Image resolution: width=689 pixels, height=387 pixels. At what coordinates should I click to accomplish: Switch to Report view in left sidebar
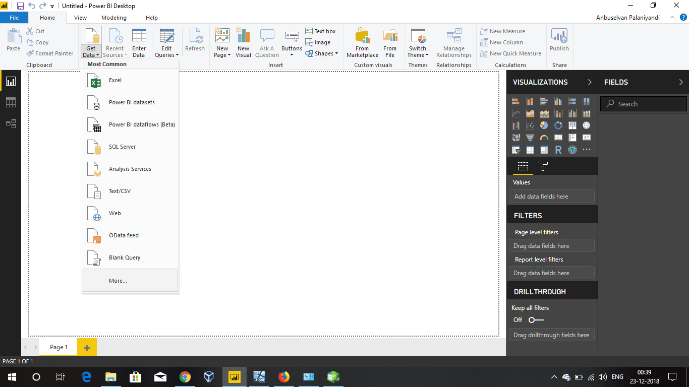point(11,81)
